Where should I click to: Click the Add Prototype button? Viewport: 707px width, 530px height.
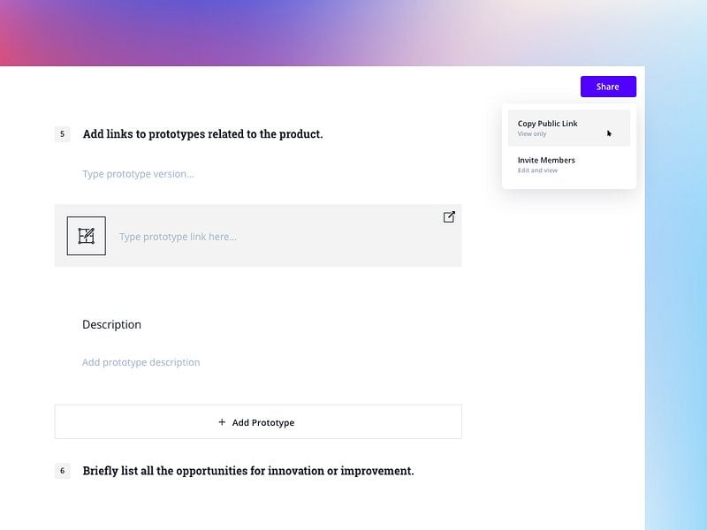coord(258,422)
